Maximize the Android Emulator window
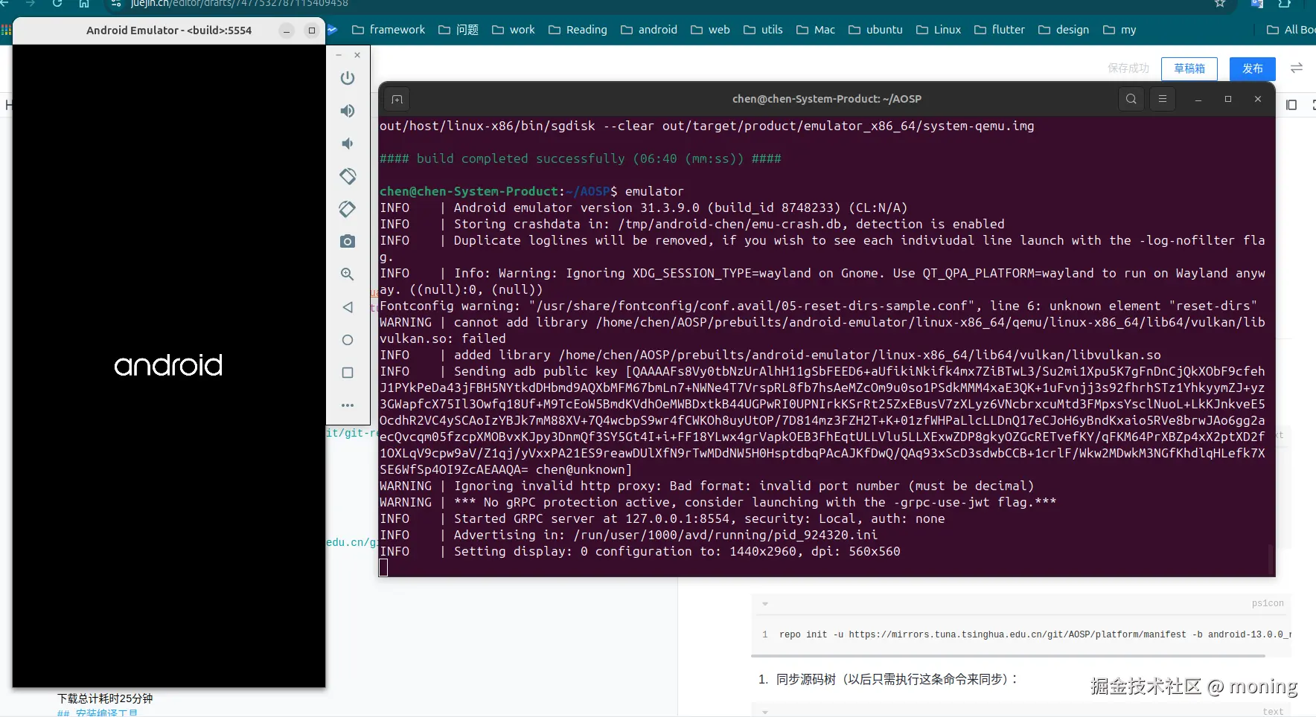This screenshot has height=717, width=1316. (x=312, y=30)
